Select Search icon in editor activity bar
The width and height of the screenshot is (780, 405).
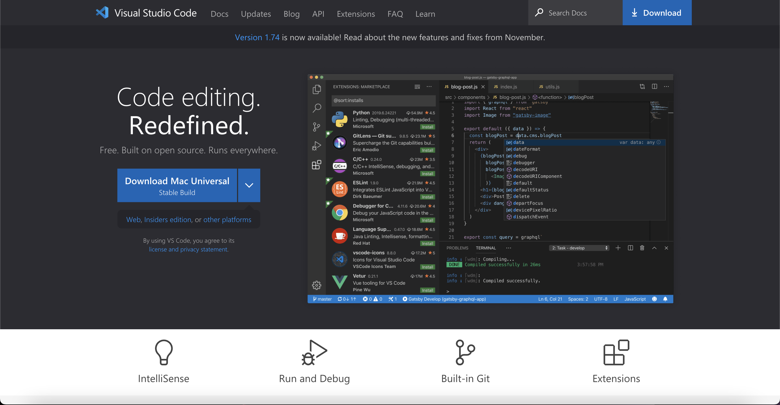pyautogui.click(x=317, y=108)
